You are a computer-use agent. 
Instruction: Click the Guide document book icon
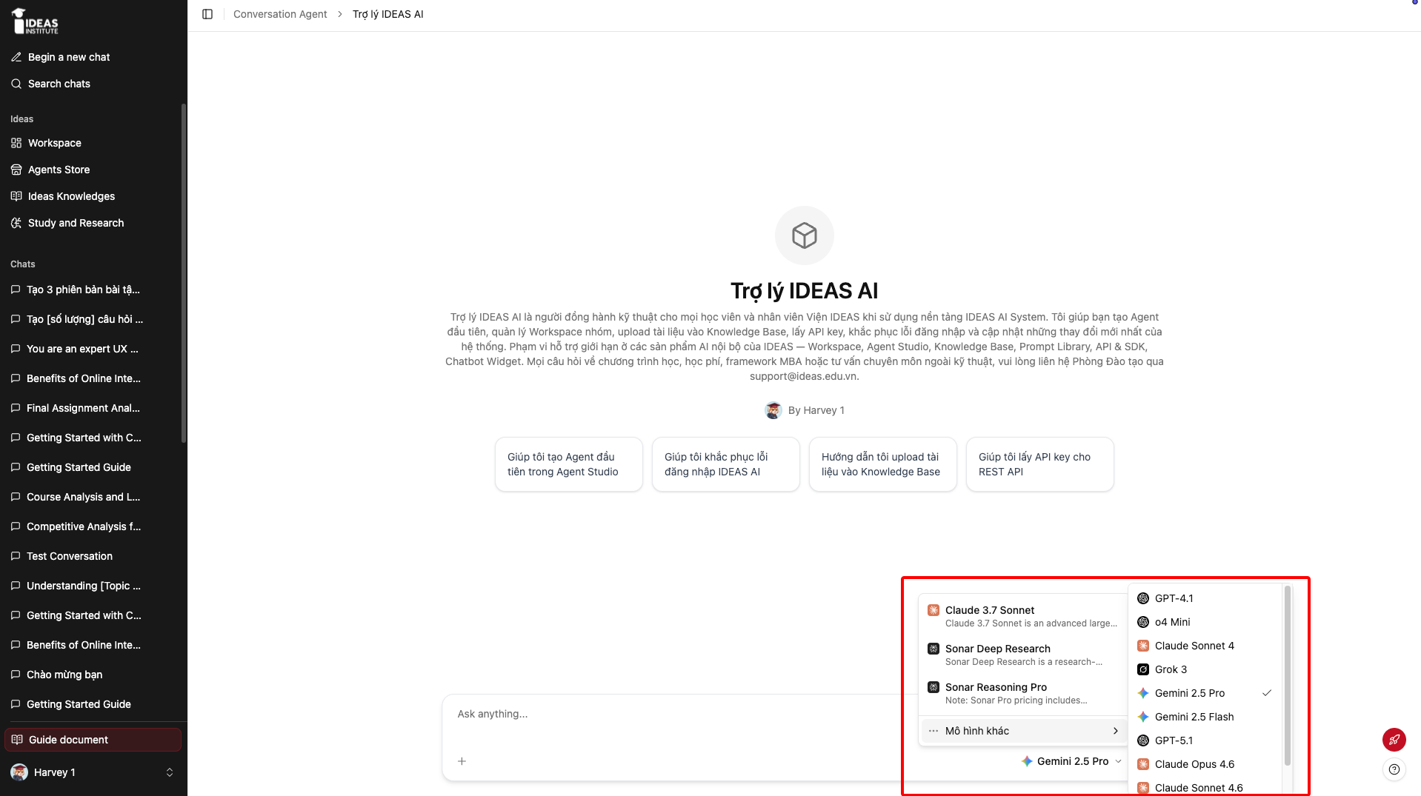[x=17, y=740]
